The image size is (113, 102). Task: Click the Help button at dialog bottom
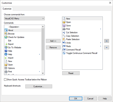point(105,99)
